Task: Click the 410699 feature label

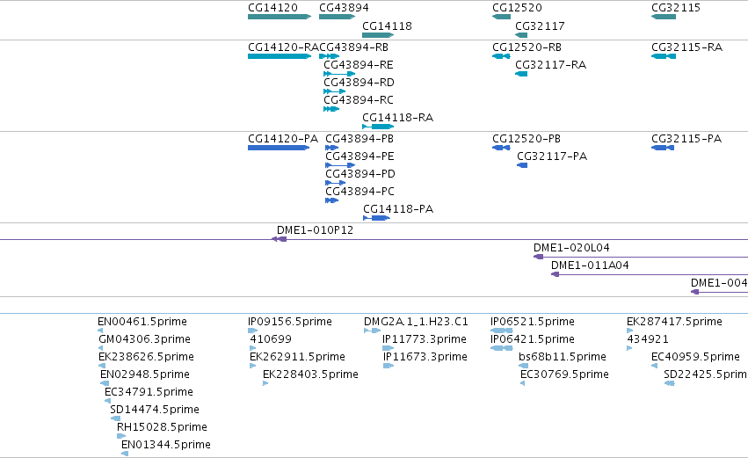Action: click(271, 339)
